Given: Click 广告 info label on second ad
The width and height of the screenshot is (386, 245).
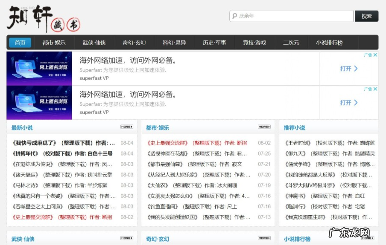Looking at the screenshot, I should pos(368,89).
